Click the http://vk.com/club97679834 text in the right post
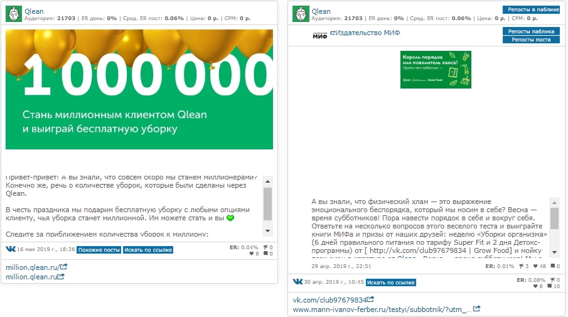 coord(417,250)
